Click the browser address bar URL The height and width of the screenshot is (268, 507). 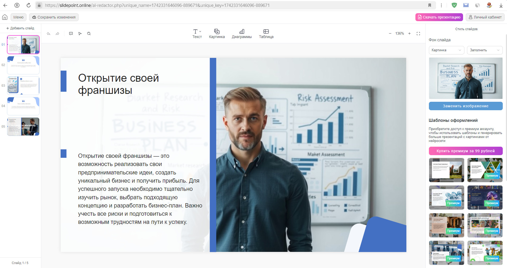(157, 5)
